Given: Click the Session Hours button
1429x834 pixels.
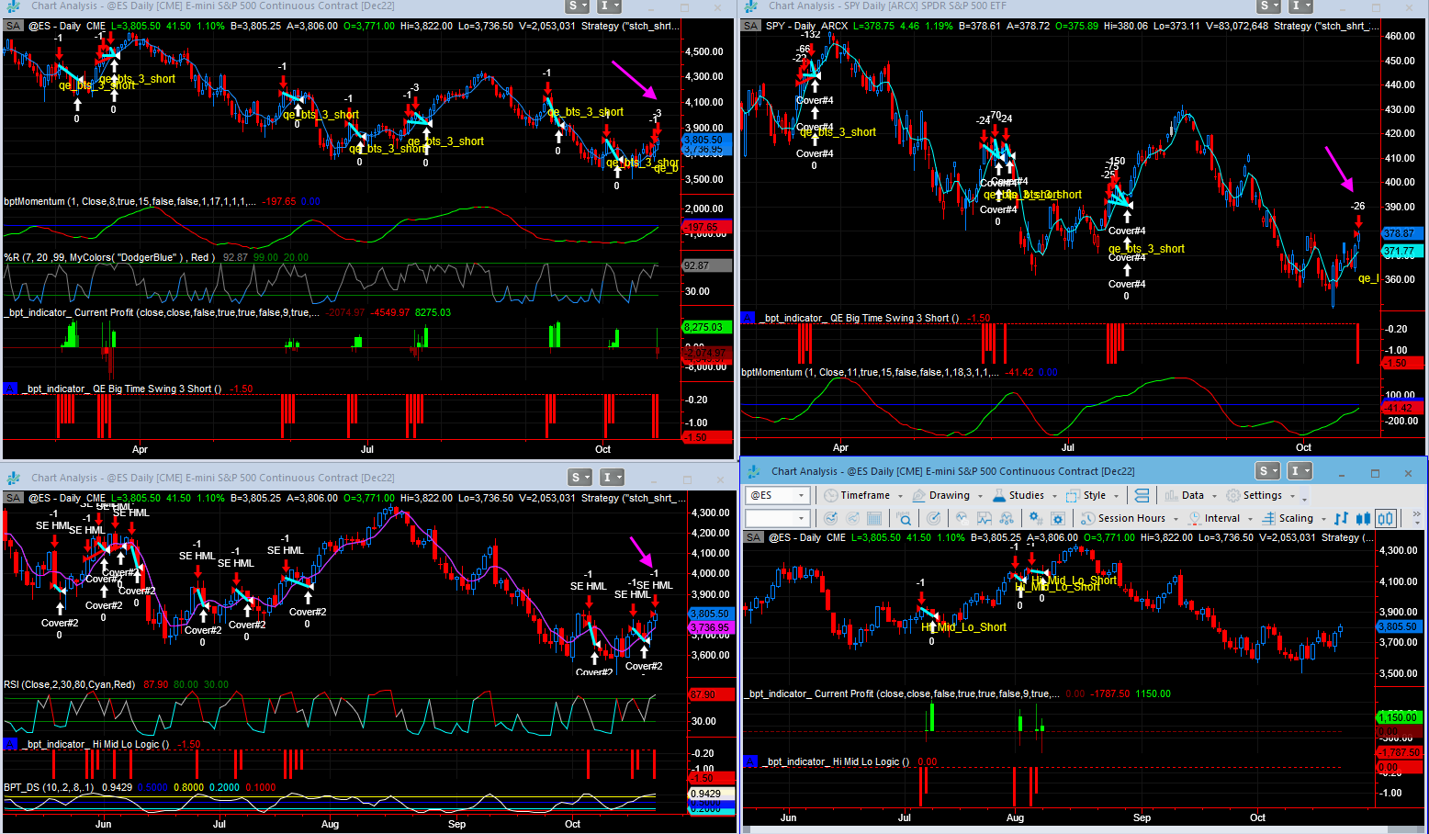Looking at the screenshot, I should pos(1131,518).
